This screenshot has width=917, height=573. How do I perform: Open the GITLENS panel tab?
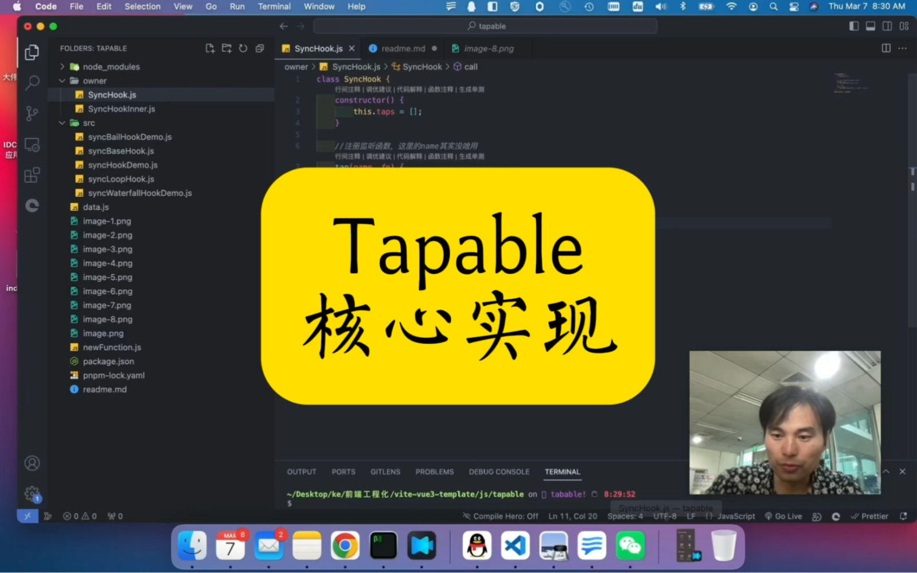385,471
